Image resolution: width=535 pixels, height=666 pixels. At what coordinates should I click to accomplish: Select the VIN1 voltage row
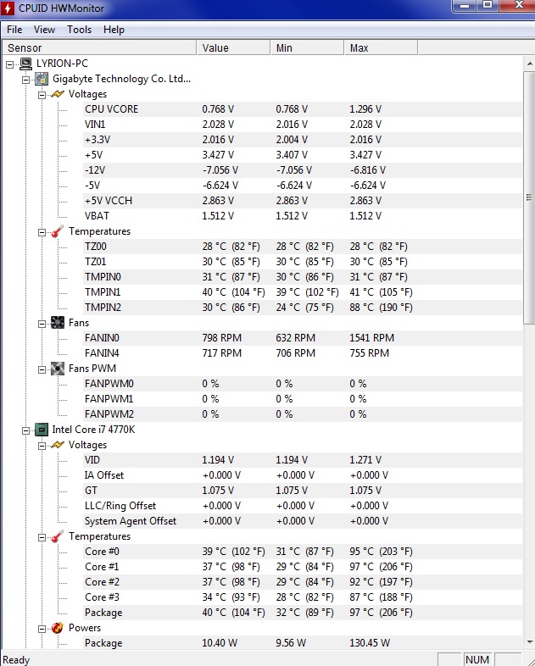click(x=303, y=125)
